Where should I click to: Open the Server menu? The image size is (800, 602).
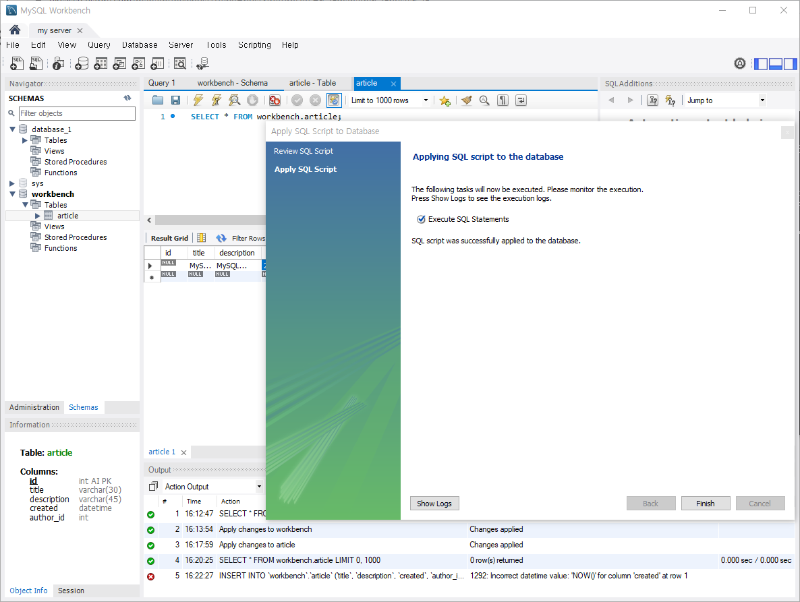[181, 45]
